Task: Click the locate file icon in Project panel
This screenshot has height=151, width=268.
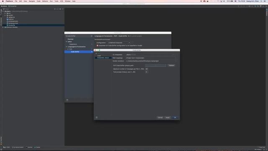Action: pos(55,9)
